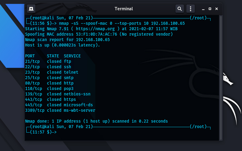Click the nmap -sS command line

(122, 24)
